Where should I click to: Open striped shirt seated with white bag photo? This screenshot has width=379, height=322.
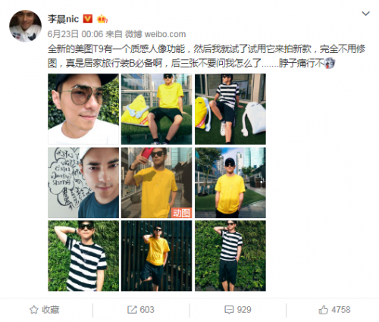pos(230,109)
